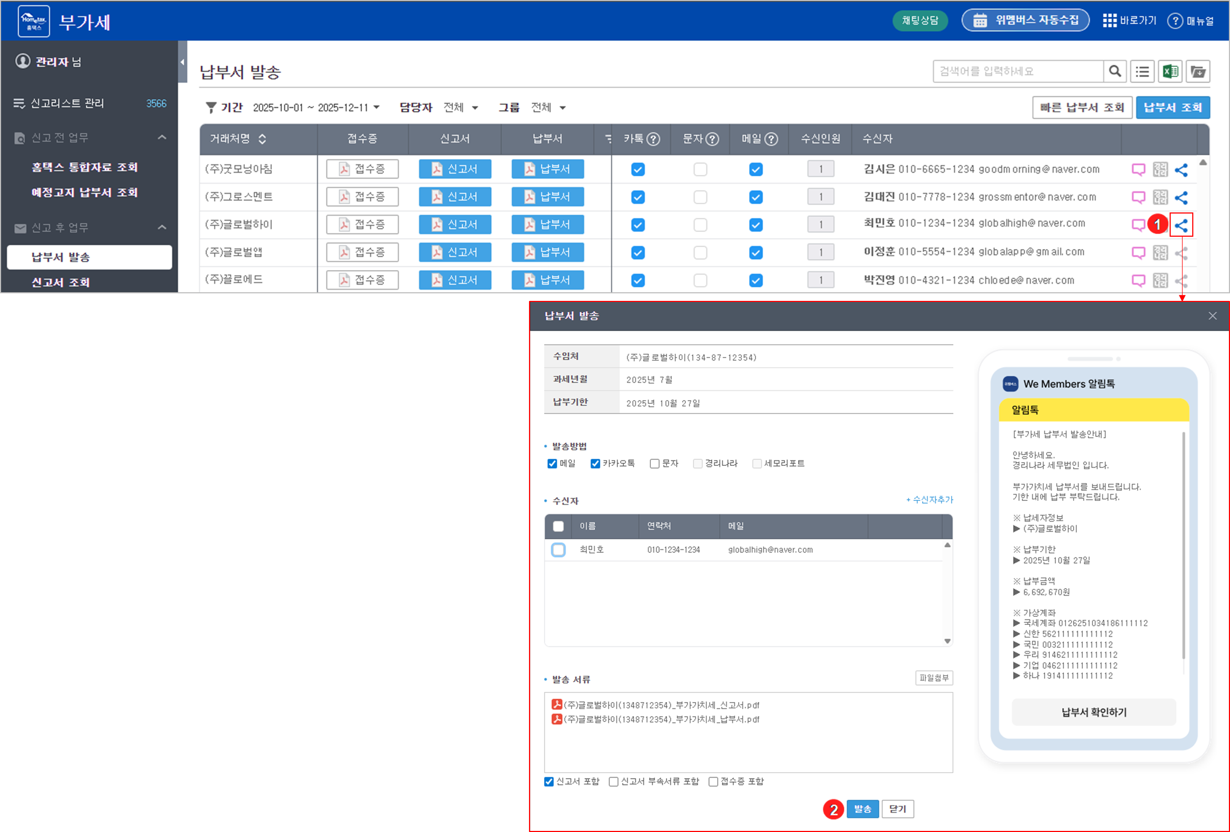Click the search magnifier icon
This screenshot has height=832, width=1230.
tap(1115, 71)
